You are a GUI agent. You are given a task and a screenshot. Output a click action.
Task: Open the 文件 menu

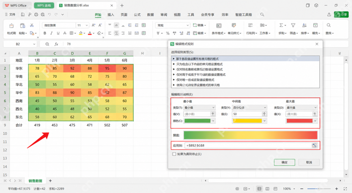(11, 15)
